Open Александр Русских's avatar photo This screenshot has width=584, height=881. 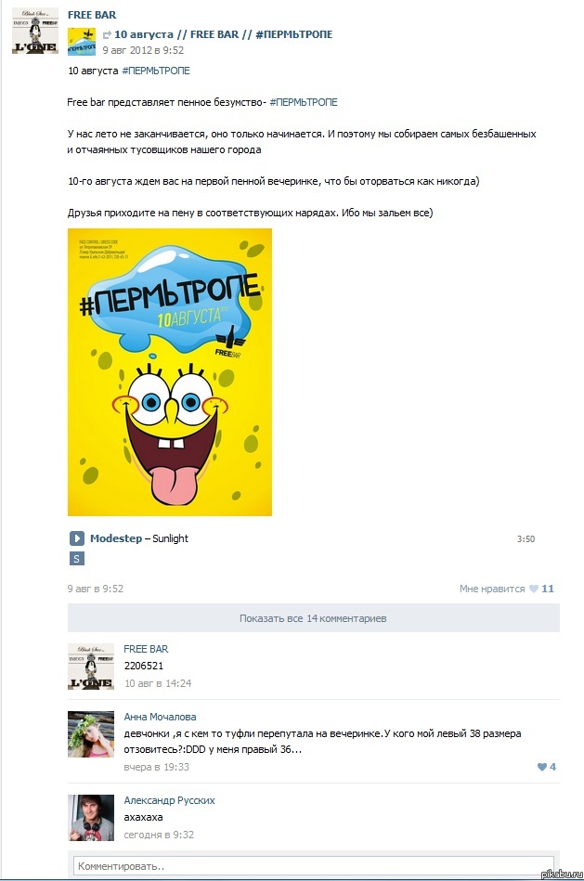click(x=91, y=818)
